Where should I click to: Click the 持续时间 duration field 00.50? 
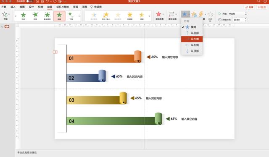[x=239, y=20]
